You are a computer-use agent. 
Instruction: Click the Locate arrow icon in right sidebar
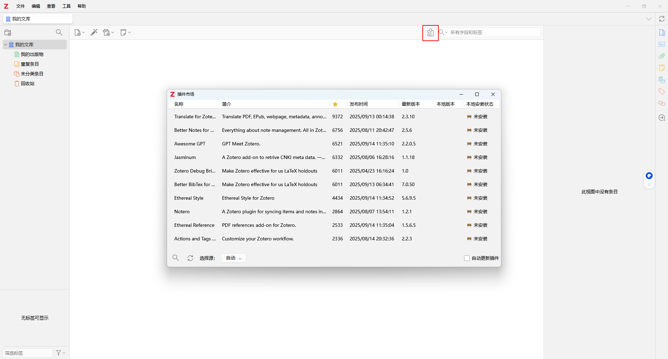(662, 118)
